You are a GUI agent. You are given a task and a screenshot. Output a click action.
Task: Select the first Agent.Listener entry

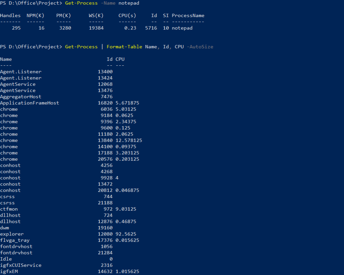pos(21,71)
